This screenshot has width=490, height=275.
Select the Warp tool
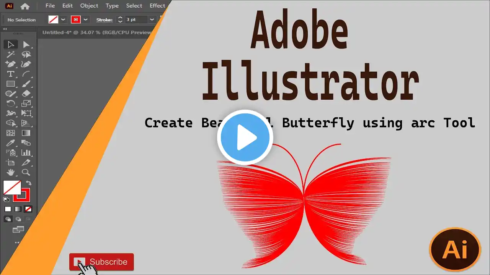pos(11,113)
